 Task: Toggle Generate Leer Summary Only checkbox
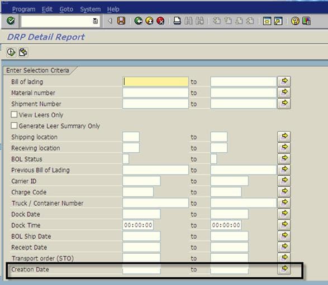point(14,125)
